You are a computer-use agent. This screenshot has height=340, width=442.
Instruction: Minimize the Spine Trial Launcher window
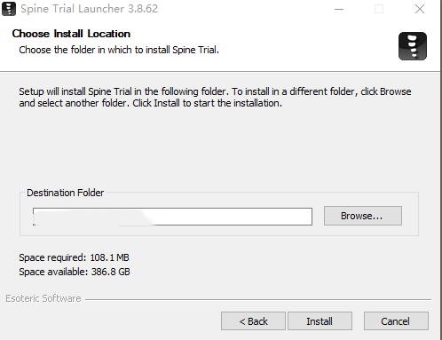(x=339, y=9)
